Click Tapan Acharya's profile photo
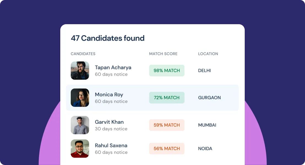This screenshot has height=165, width=305. [80, 70]
